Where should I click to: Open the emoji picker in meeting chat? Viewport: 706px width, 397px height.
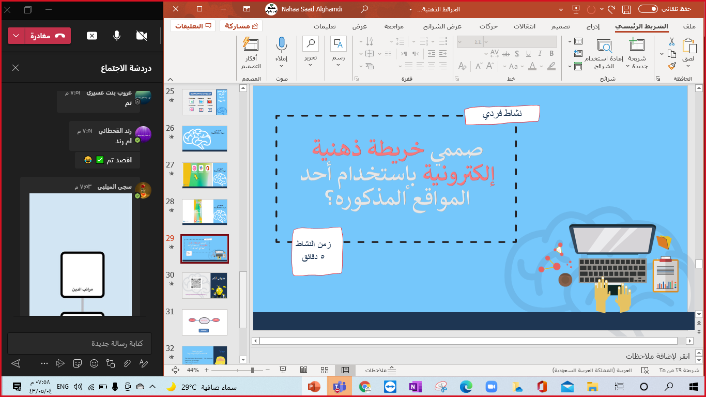click(x=94, y=363)
